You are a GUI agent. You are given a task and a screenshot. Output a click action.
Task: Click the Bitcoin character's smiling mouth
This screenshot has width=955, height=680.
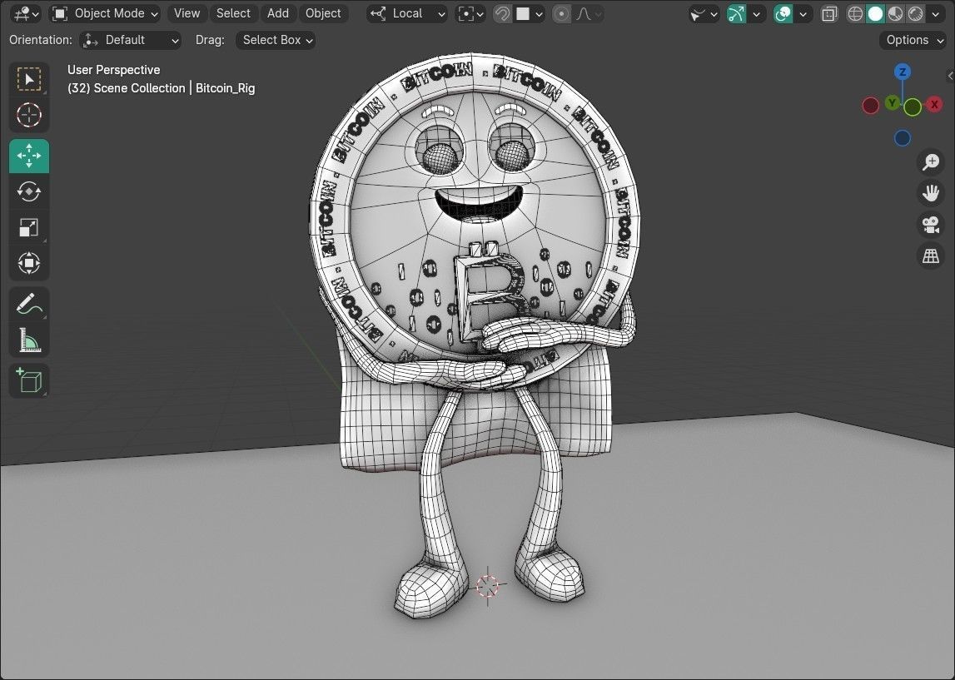(479, 205)
